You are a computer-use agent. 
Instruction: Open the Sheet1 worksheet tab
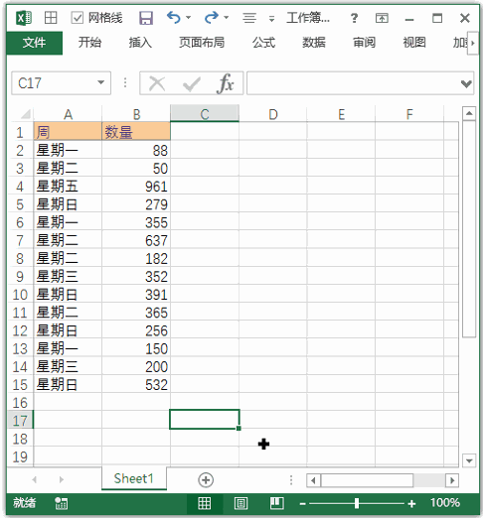pyautogui.click(x=134, y=478)
